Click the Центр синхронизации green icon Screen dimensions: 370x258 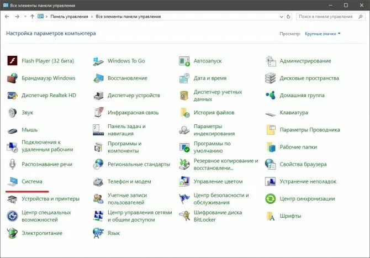(x=271, y=199)
